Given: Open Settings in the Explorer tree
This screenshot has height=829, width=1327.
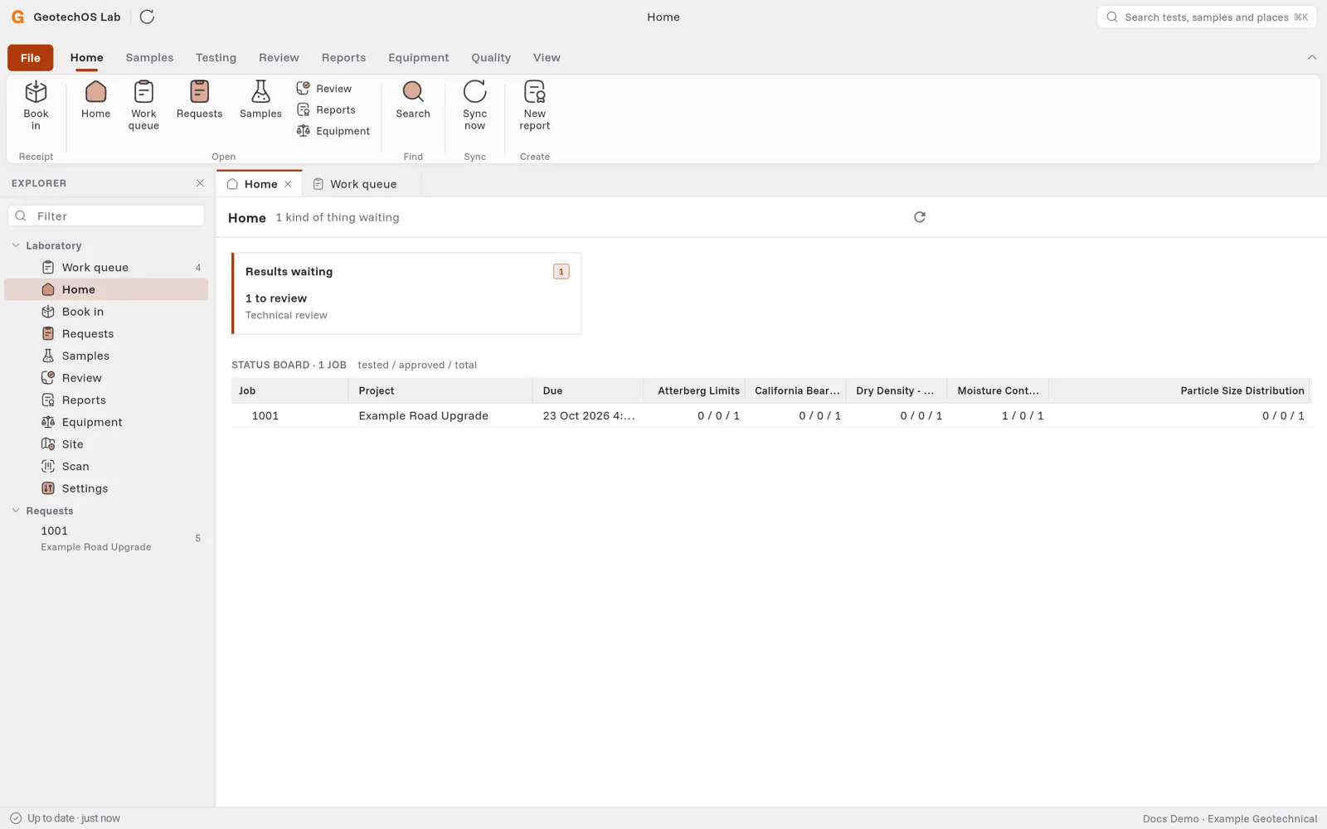Looking at the screenshot, I should click(x=106, y=488).
